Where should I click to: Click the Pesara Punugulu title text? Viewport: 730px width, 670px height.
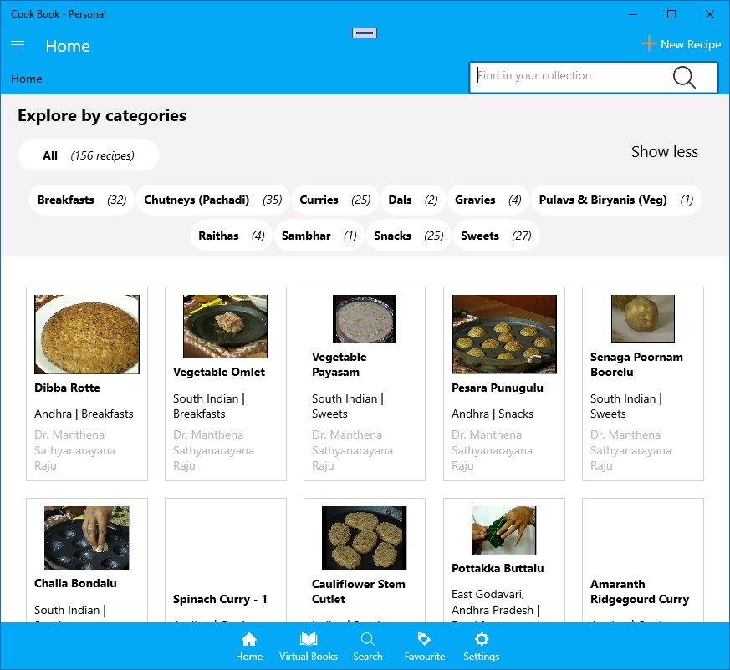(x=498, y=388)
